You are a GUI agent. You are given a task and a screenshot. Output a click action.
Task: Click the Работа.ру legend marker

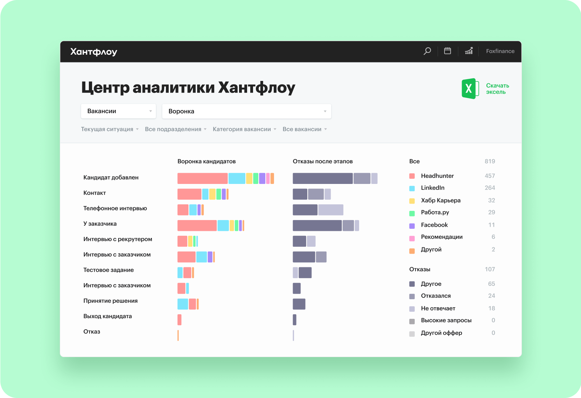[412, 213]
